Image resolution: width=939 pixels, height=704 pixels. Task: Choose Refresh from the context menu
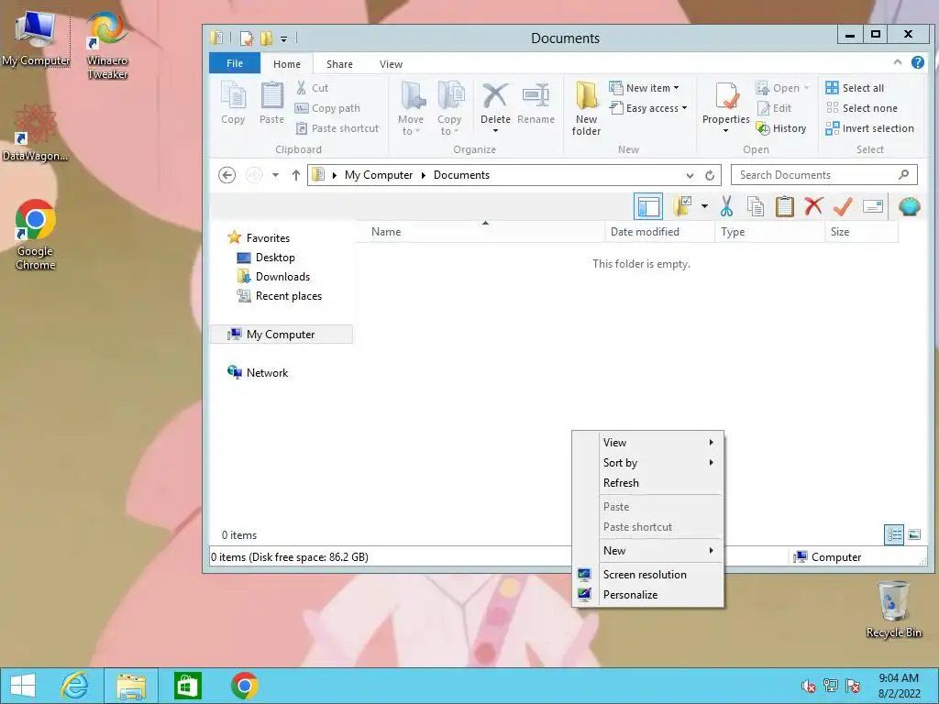[648, 483]
